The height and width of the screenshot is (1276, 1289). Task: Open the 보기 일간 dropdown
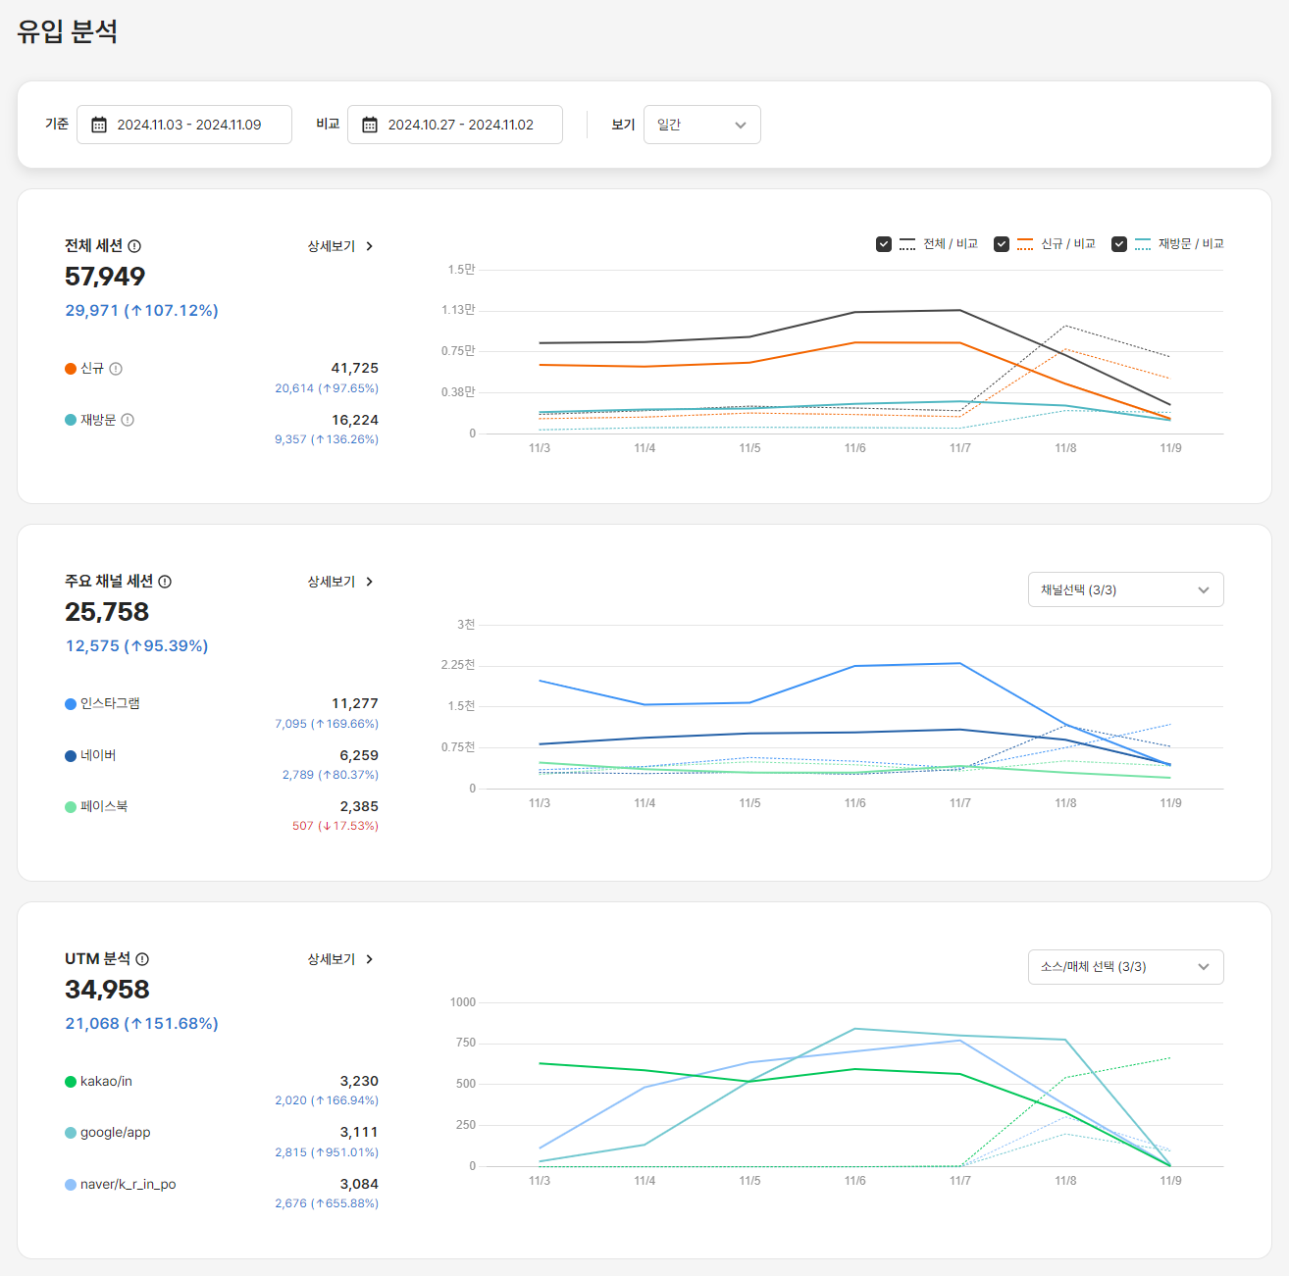[701, 125]
